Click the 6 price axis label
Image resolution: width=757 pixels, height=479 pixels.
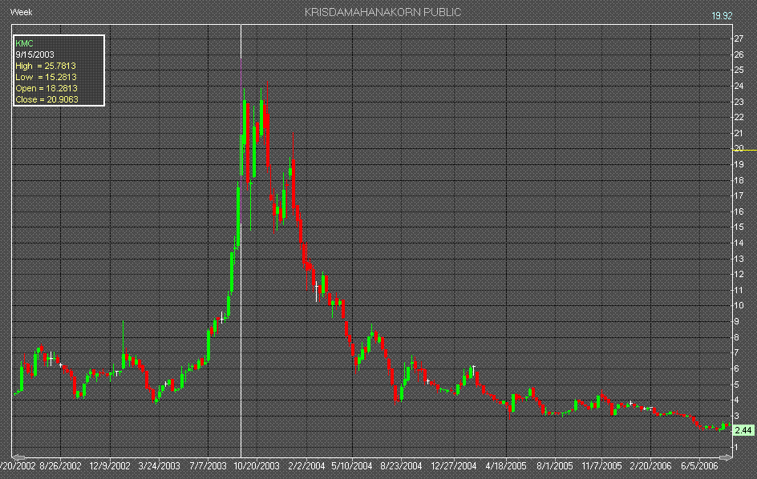[736, 368]
